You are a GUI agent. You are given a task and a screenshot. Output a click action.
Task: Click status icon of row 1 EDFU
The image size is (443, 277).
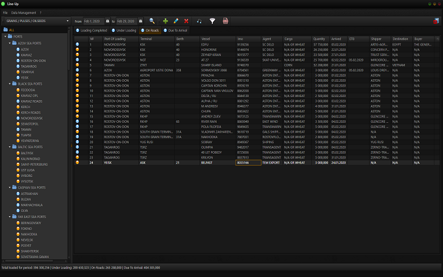click(x=78, y=44)
